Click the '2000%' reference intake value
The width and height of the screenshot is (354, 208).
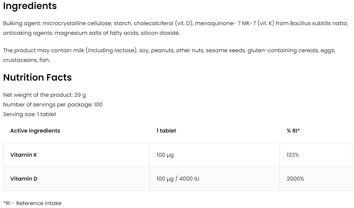click(295, 179)
